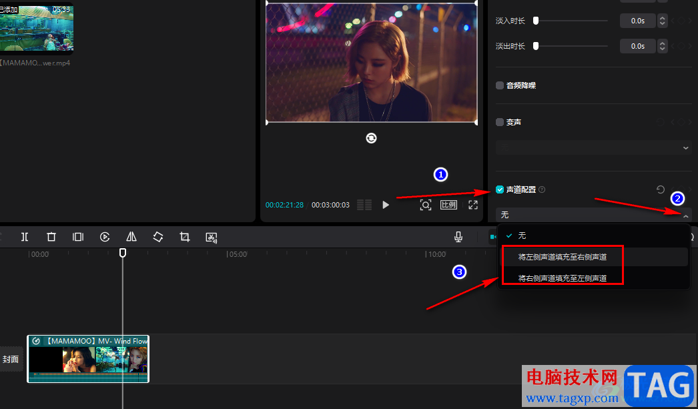Click the rotate handle below preview
The height and width of the screenshot is (409, 698).
point(371,138)
